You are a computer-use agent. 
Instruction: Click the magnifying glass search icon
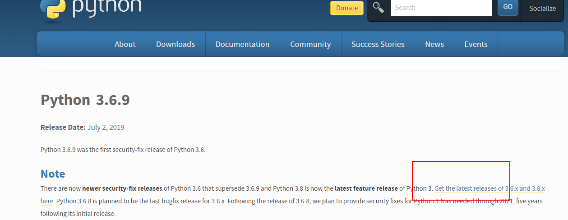click(x=379, y=8)
